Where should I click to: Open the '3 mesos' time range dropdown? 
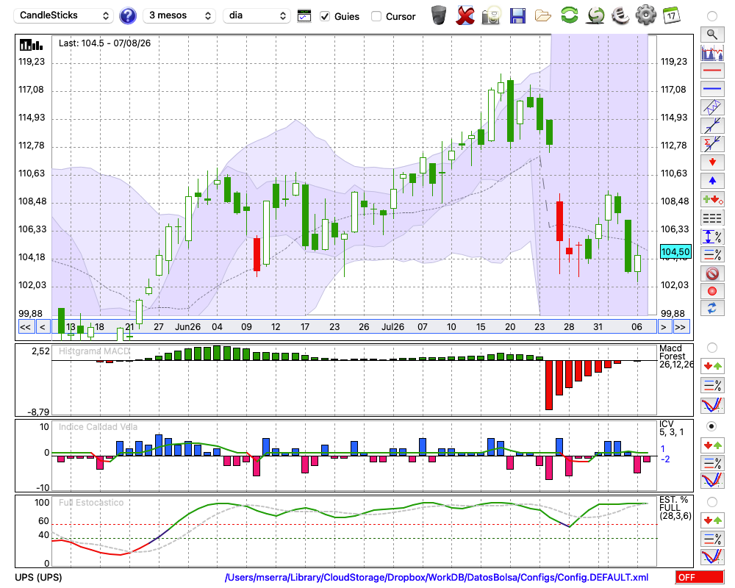(179, 15)
